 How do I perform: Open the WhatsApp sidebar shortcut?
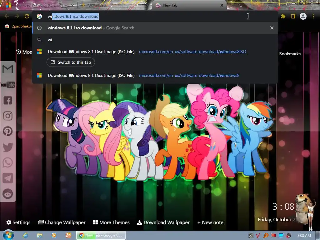tap(8, 162)
